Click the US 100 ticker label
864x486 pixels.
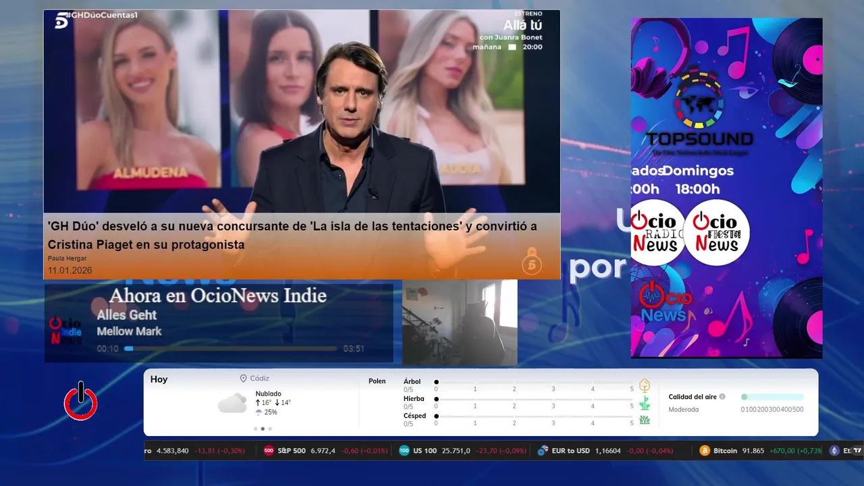coord(425,450)
